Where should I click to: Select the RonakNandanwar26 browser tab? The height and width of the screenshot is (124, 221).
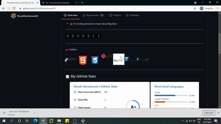(20, 3)
